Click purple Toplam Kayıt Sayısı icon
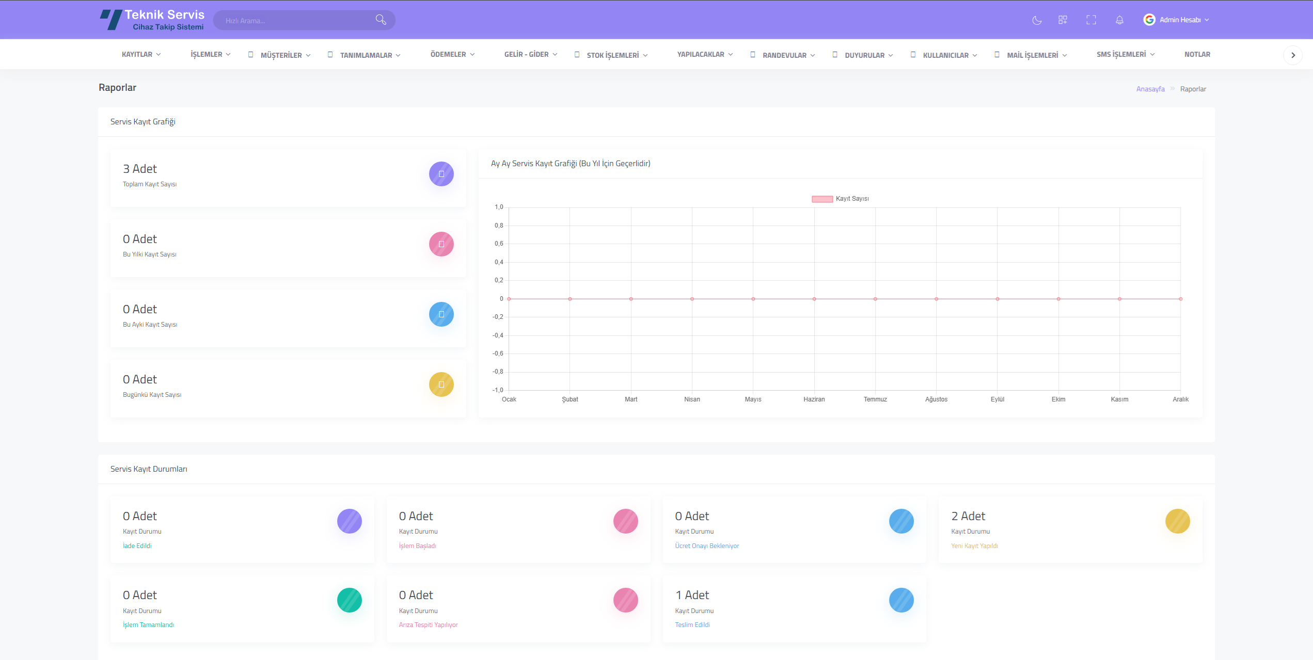Viewport: 1313px width, 660px height. (441, 174)
